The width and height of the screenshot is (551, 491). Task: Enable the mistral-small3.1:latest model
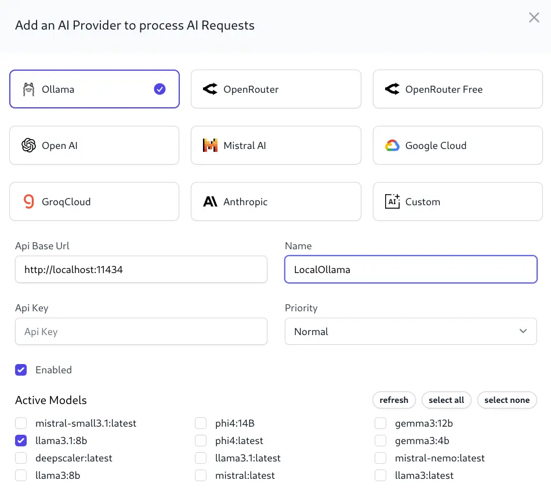(21, 423)
